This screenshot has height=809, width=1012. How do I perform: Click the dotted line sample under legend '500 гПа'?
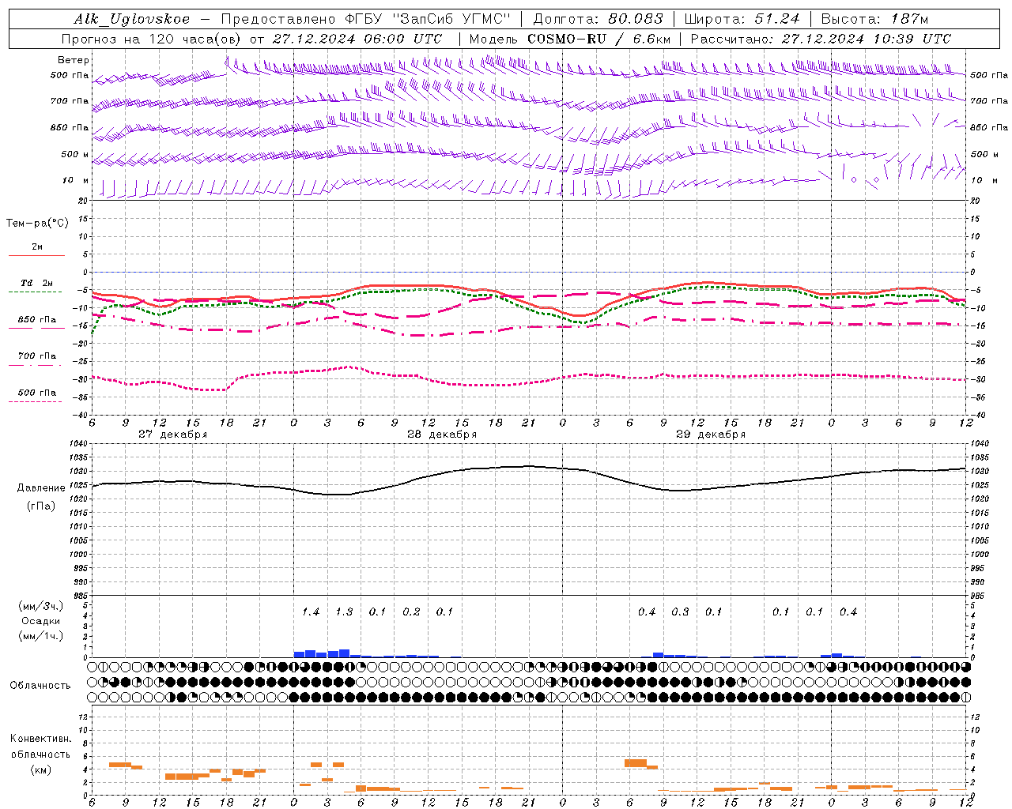[36, 401]
